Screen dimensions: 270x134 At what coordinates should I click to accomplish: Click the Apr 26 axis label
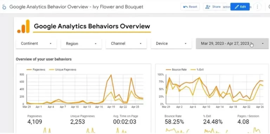tap(260, 107)
